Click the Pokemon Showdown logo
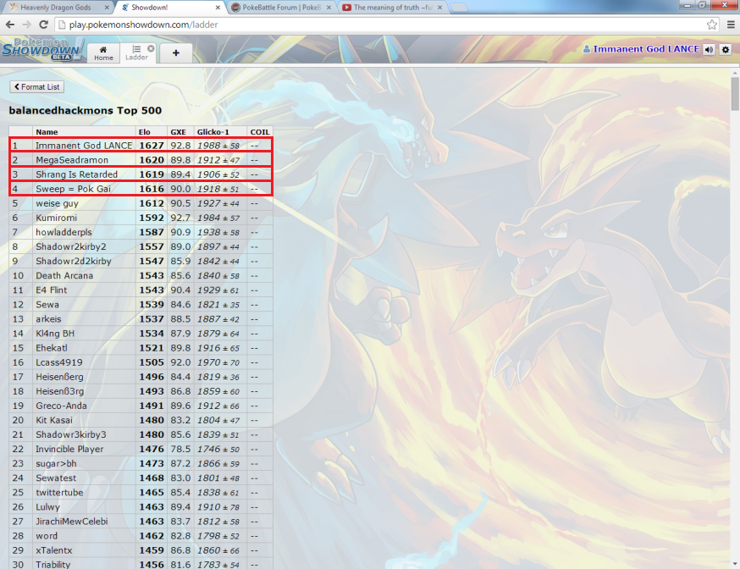 coord(41,49)
